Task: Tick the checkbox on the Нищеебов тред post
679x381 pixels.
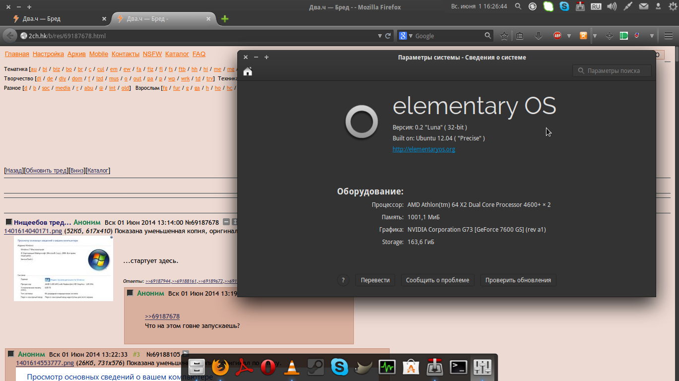Action: click(x=9, y=222)
